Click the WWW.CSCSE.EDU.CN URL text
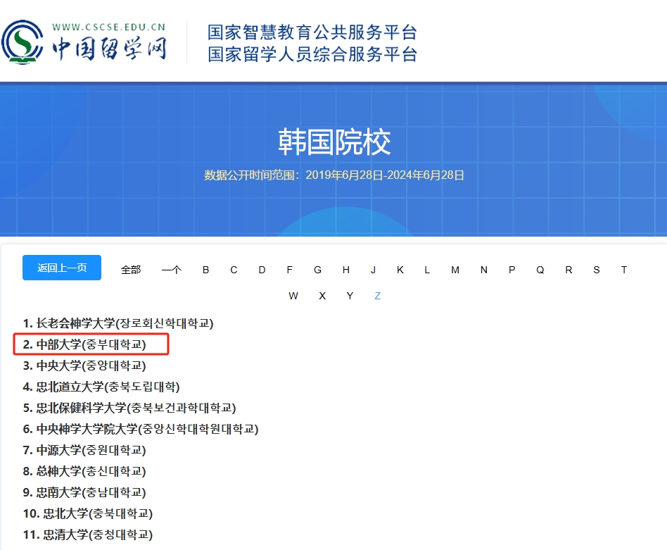667x550 pixels. point(109,27)
